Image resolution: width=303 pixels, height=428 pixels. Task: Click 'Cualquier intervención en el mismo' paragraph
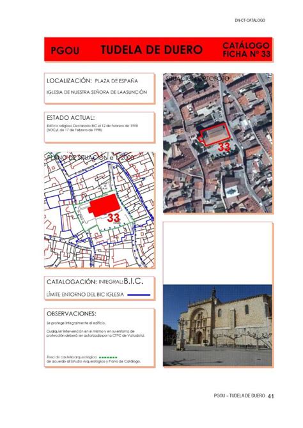(95, 333)
